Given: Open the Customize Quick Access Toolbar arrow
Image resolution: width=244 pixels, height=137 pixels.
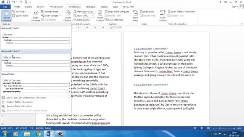Looking at the screenshot, I should [x=30, y=2].
